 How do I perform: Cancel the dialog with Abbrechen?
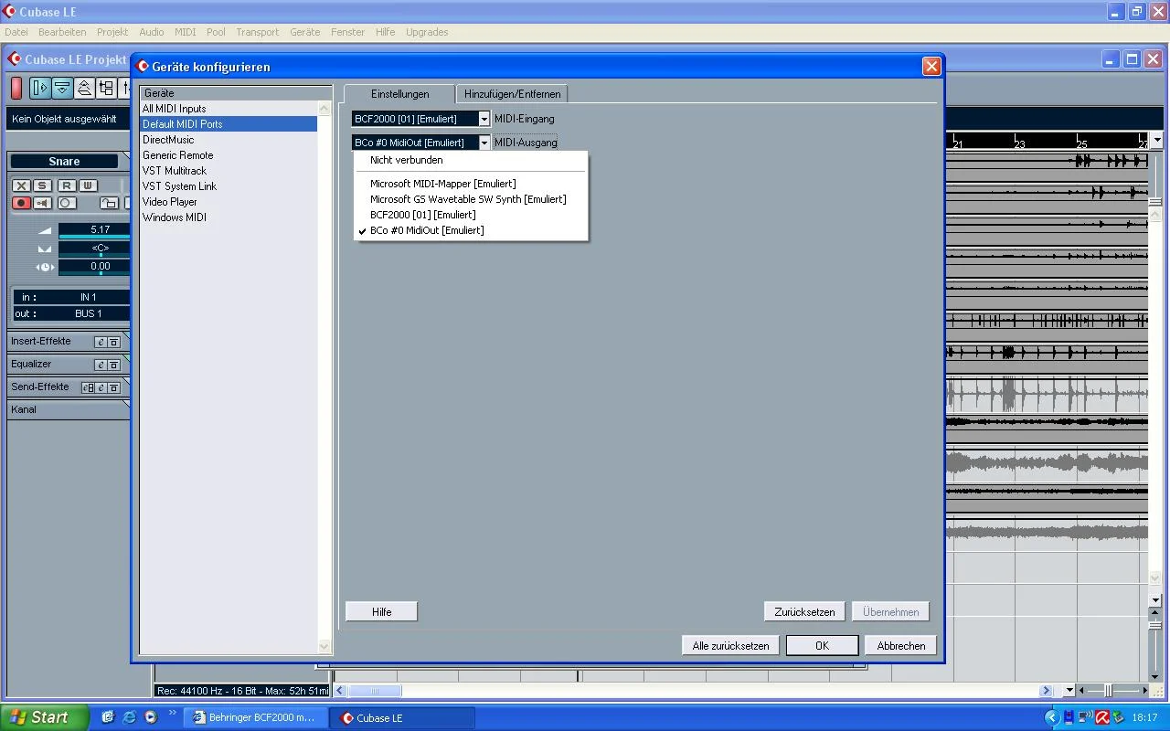click(x=901, y=646)
